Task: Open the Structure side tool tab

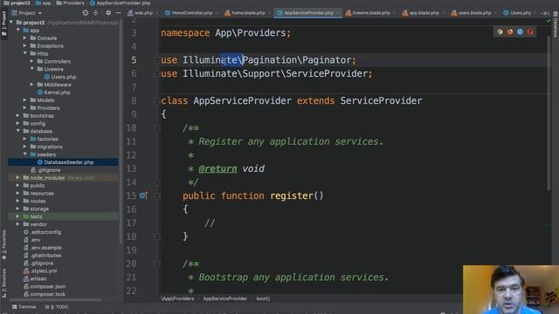Action: click(3, 283)
